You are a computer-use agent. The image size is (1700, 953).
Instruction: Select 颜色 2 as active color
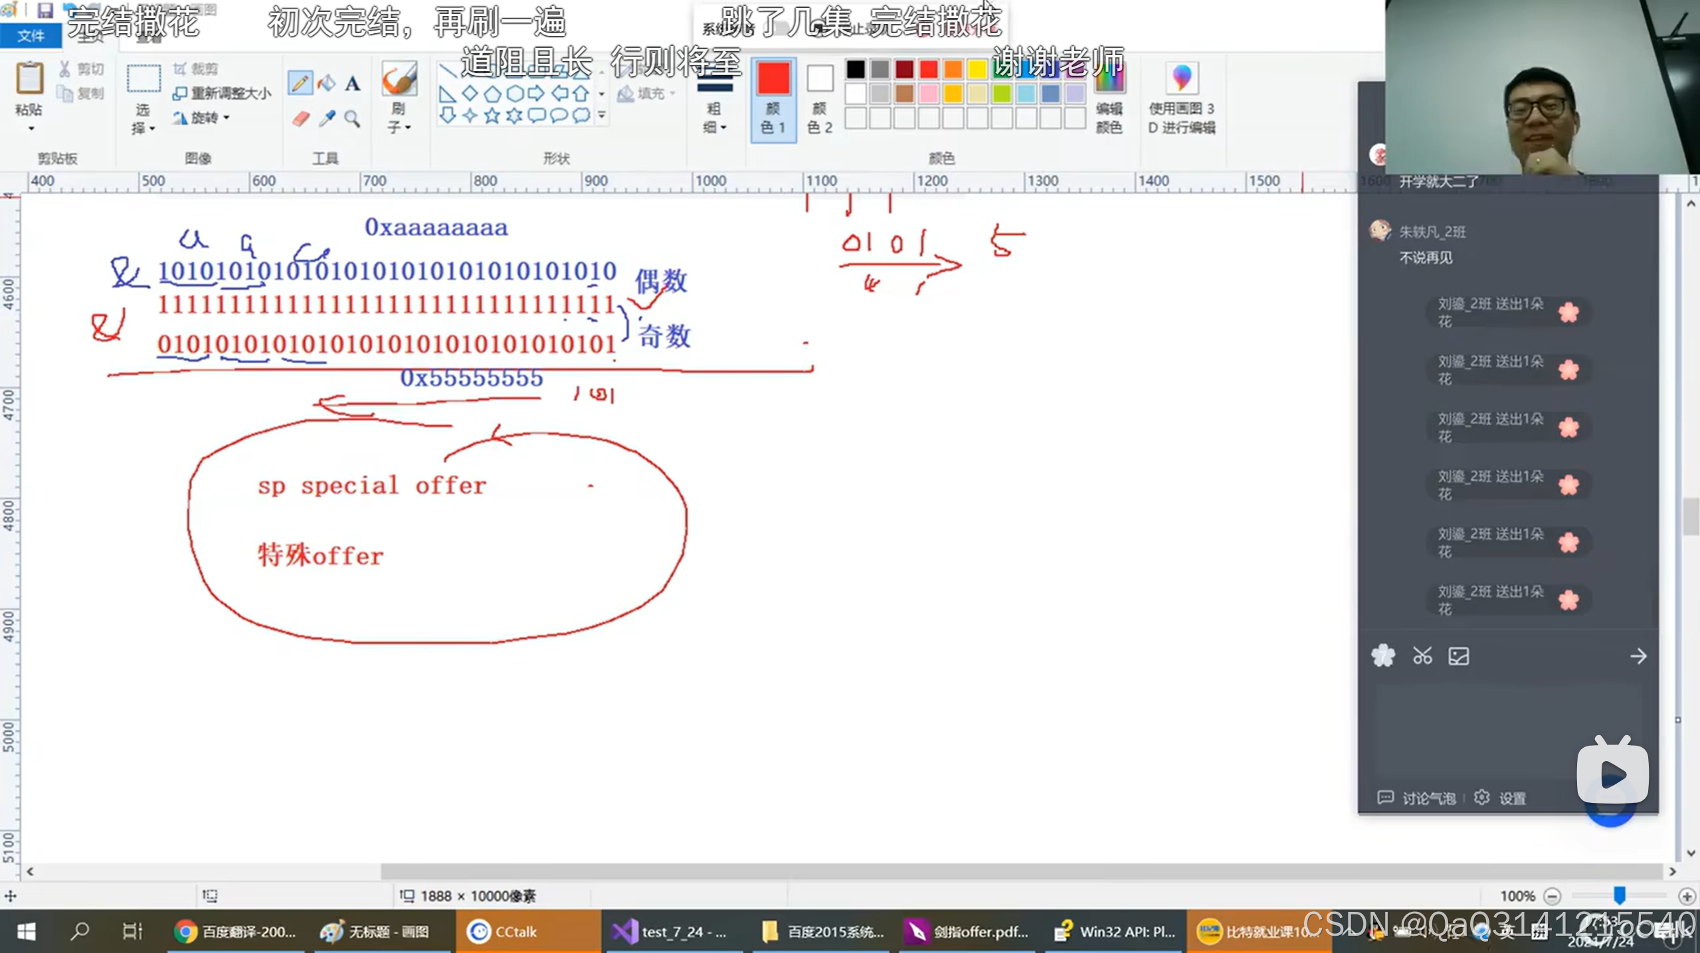pos(820,99)
